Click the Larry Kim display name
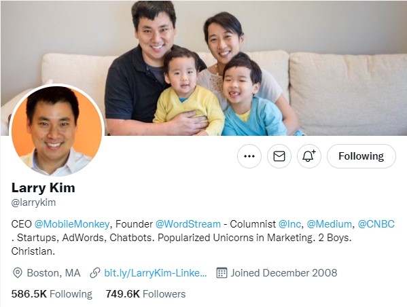This screenshot has width=407, height=307. (x=43, y=187)
